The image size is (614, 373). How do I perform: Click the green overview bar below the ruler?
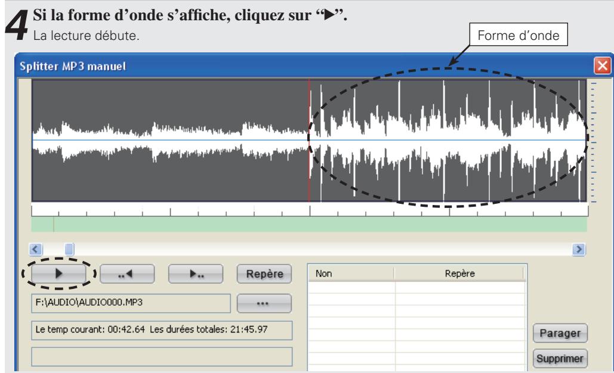coord(309,225)
